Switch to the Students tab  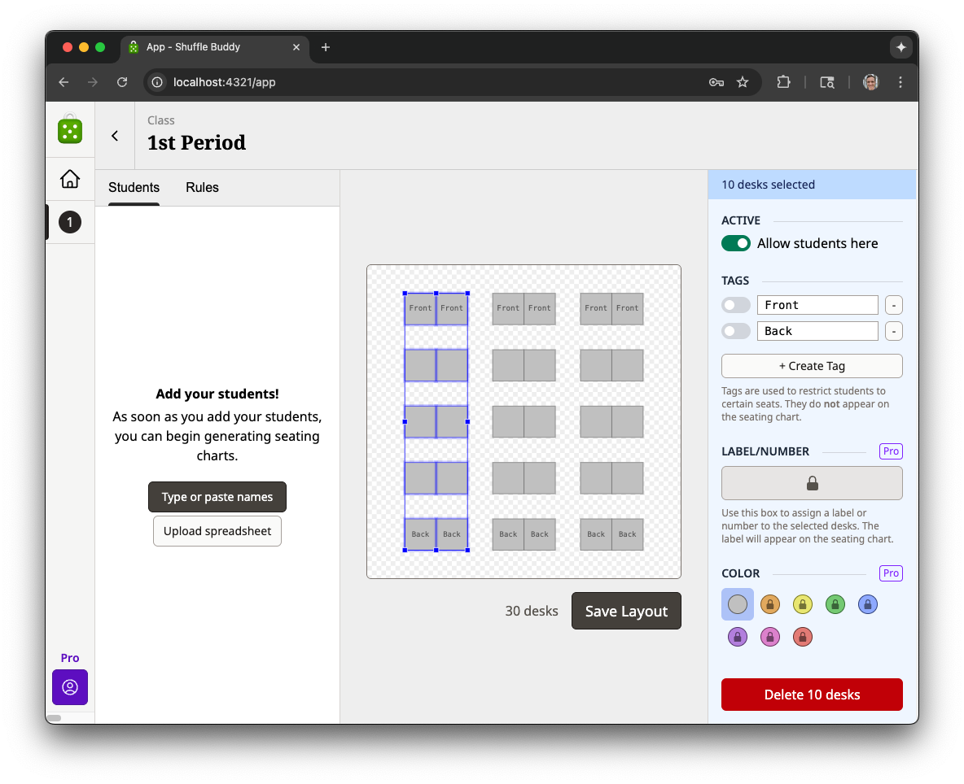pyautogui.click(x=134, y=188)
